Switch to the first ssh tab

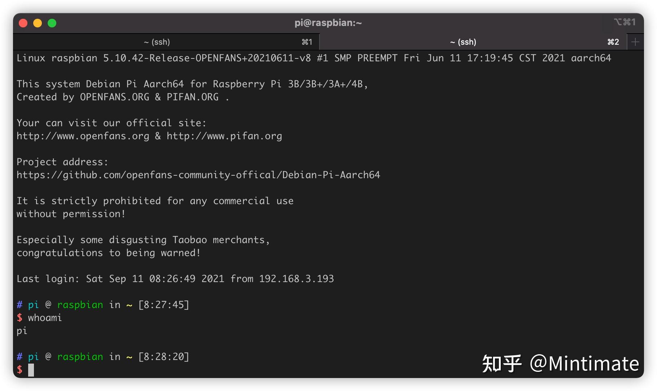coord(157,42)
